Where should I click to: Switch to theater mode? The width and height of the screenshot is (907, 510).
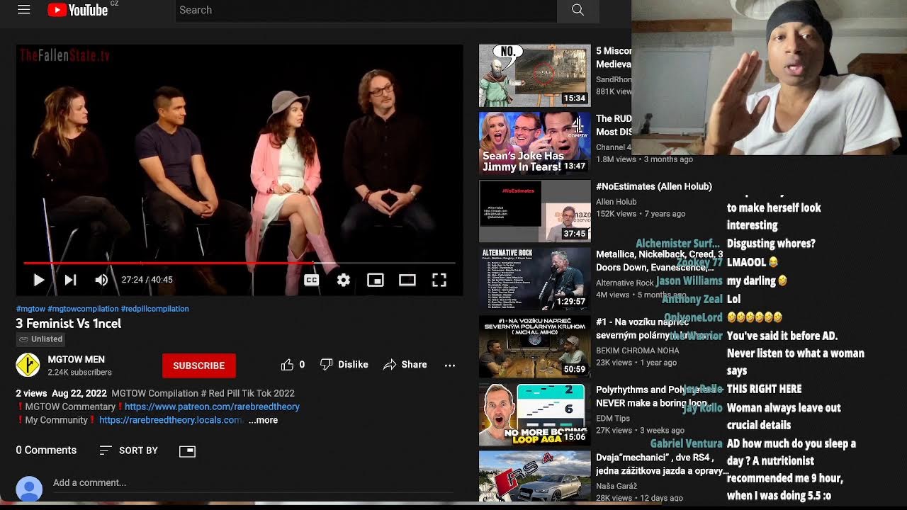click(x=407, y=280)
